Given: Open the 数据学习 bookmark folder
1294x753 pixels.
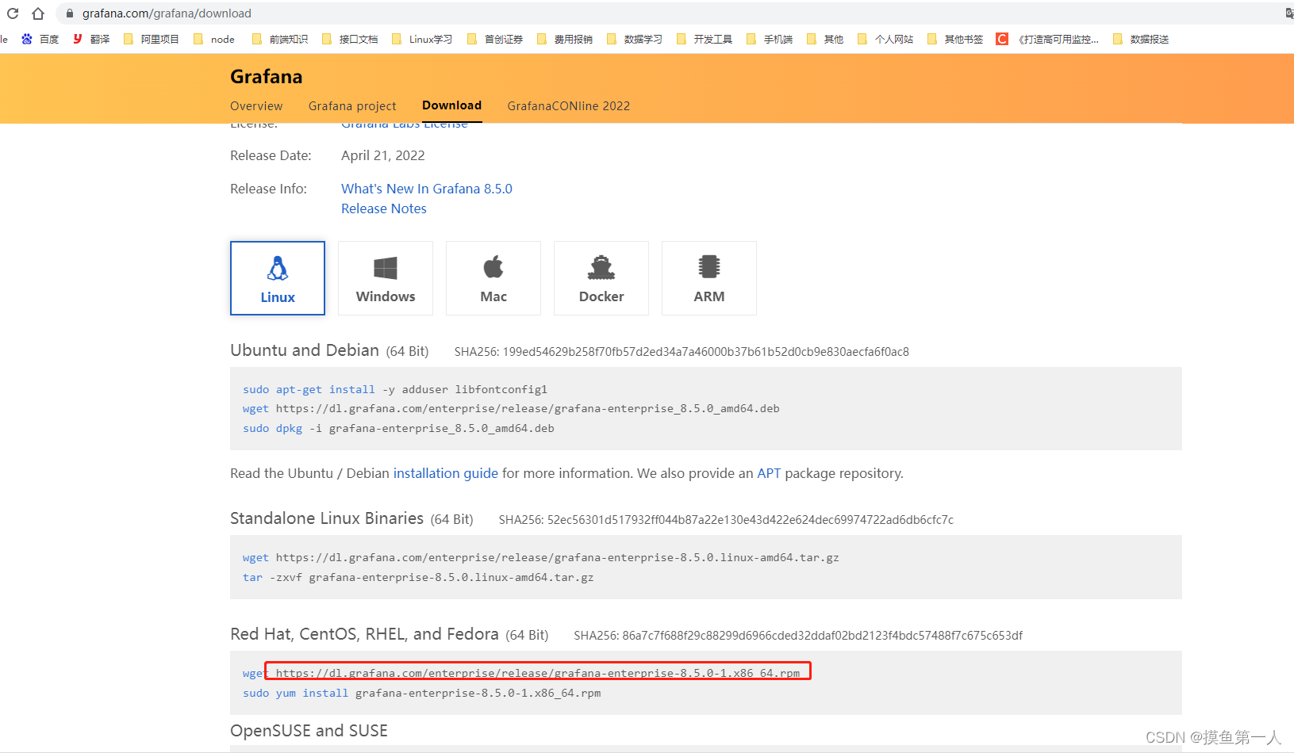Looking at the screenshot, I should point(635,39).
